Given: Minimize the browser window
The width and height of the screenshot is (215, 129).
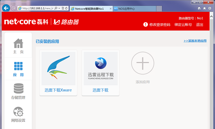Looking at the screenshot, I should 194,2.
